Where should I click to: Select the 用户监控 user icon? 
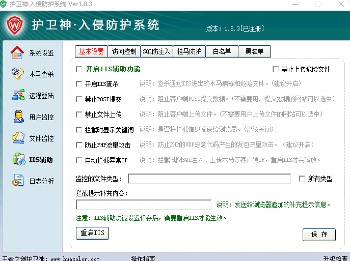[x=18, y=117]
